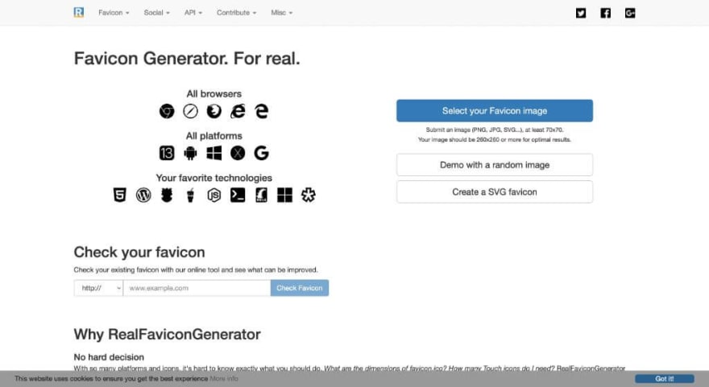709x387 pixels.
Task: Click the No hard decision subheading
Action: pyautogui.click(x=109, y=357)
